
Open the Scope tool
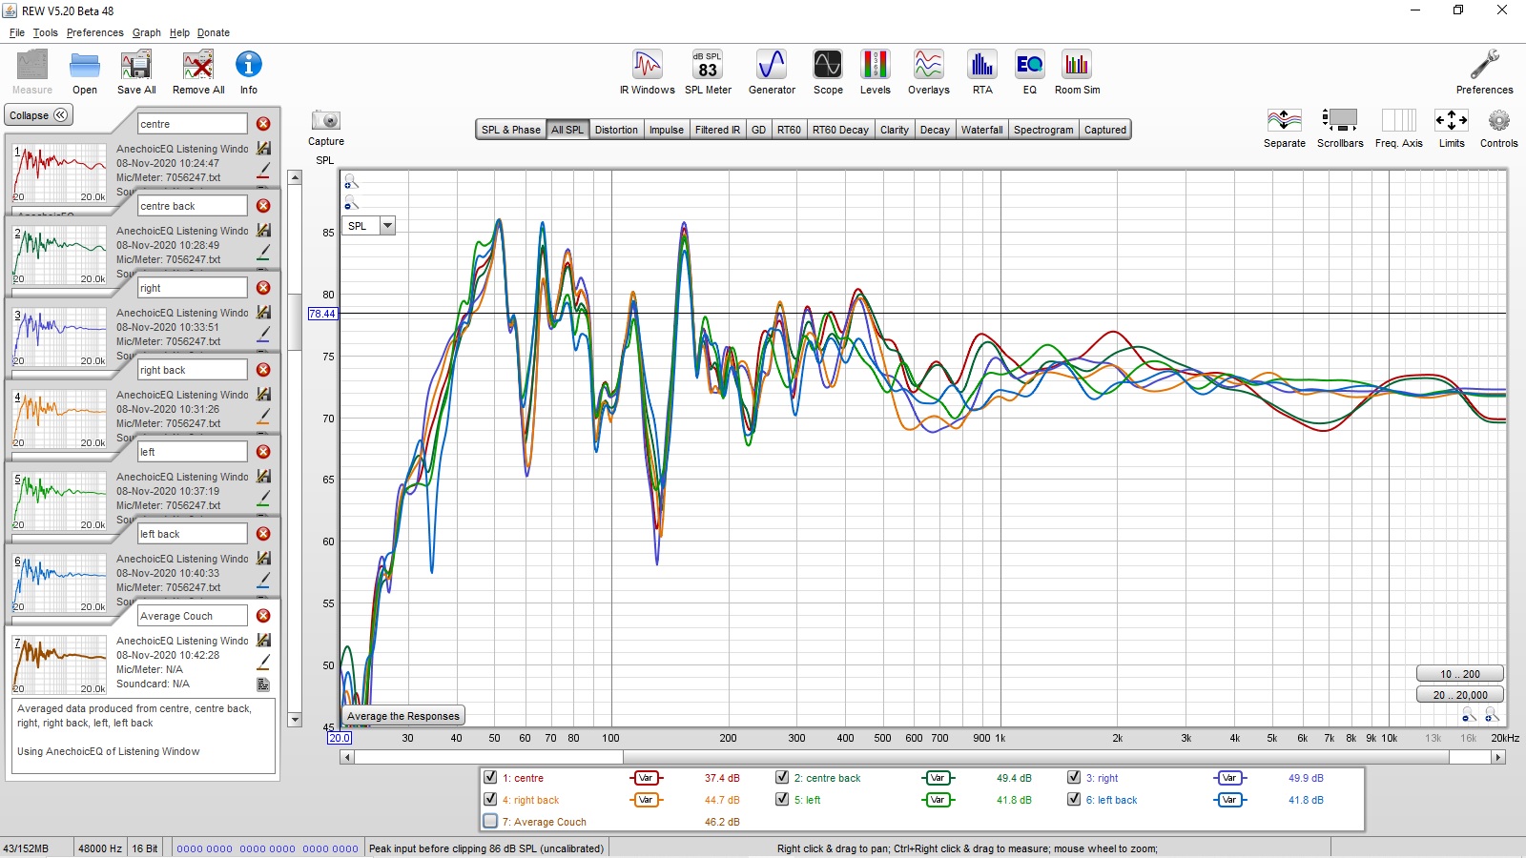tap(828, 72)
